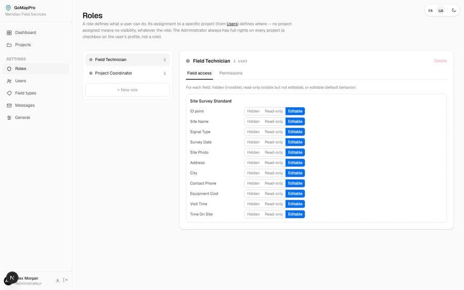Image resolution: width=464 pixels, height=290 pixels.
Task: Set Site Photo to Editable
Action: pos(295,152)
